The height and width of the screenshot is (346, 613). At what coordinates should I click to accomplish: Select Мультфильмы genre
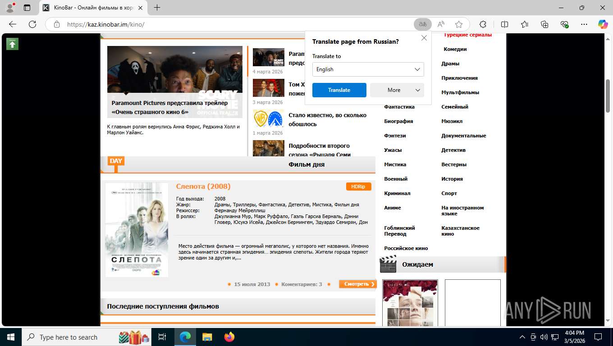pos(460,92)
